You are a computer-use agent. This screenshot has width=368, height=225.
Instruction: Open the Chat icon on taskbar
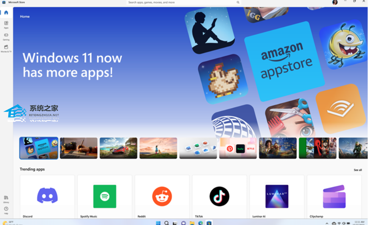183,223
